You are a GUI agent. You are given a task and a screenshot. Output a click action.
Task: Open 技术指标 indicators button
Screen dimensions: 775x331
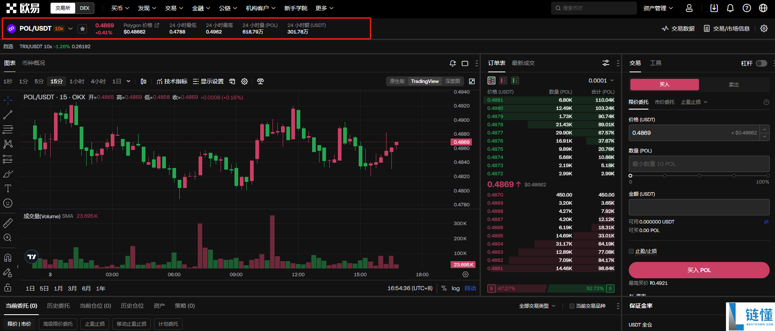172,81
